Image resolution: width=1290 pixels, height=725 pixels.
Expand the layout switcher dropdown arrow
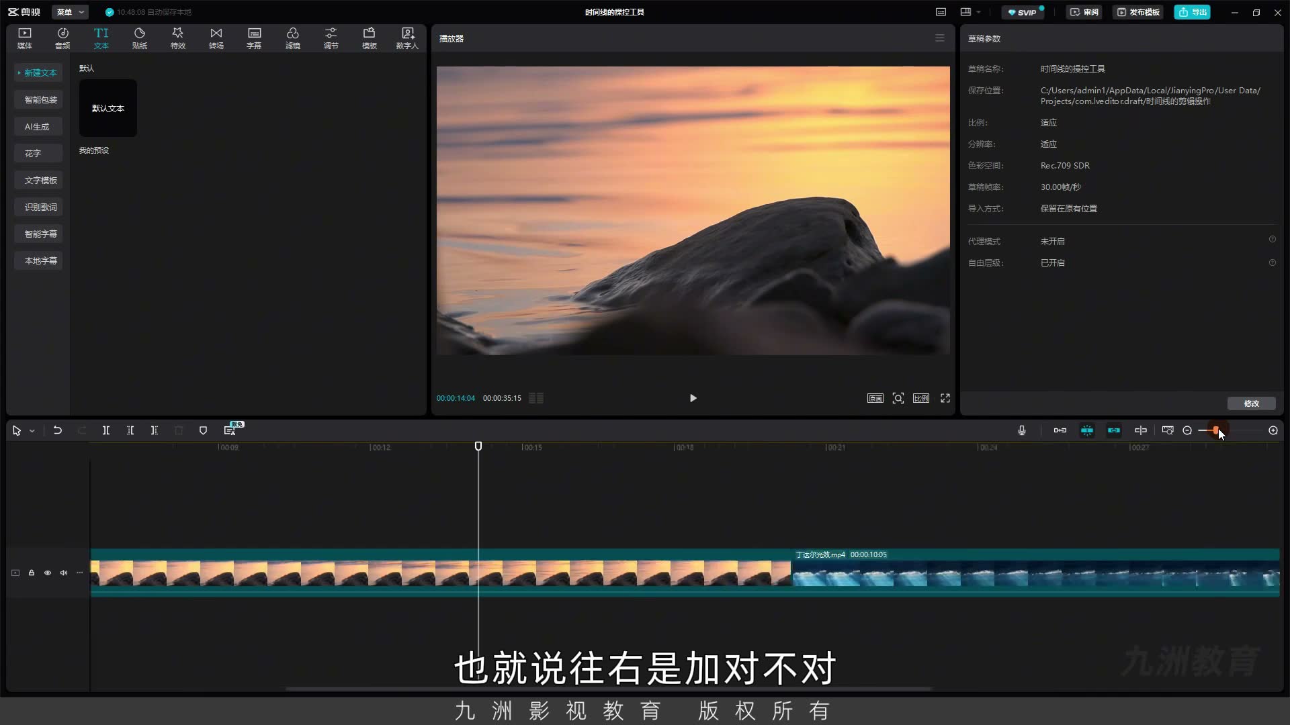click(978, 12)
